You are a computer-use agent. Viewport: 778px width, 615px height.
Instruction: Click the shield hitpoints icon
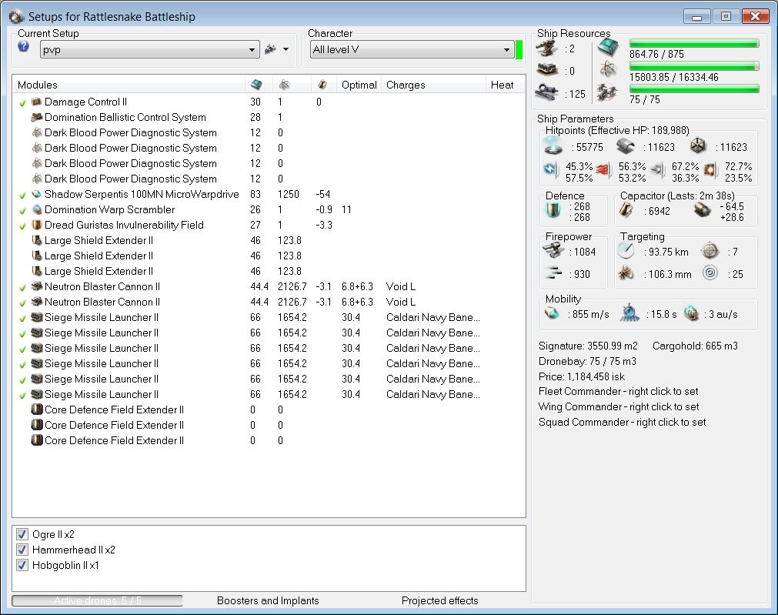click(x=552, y=147)
